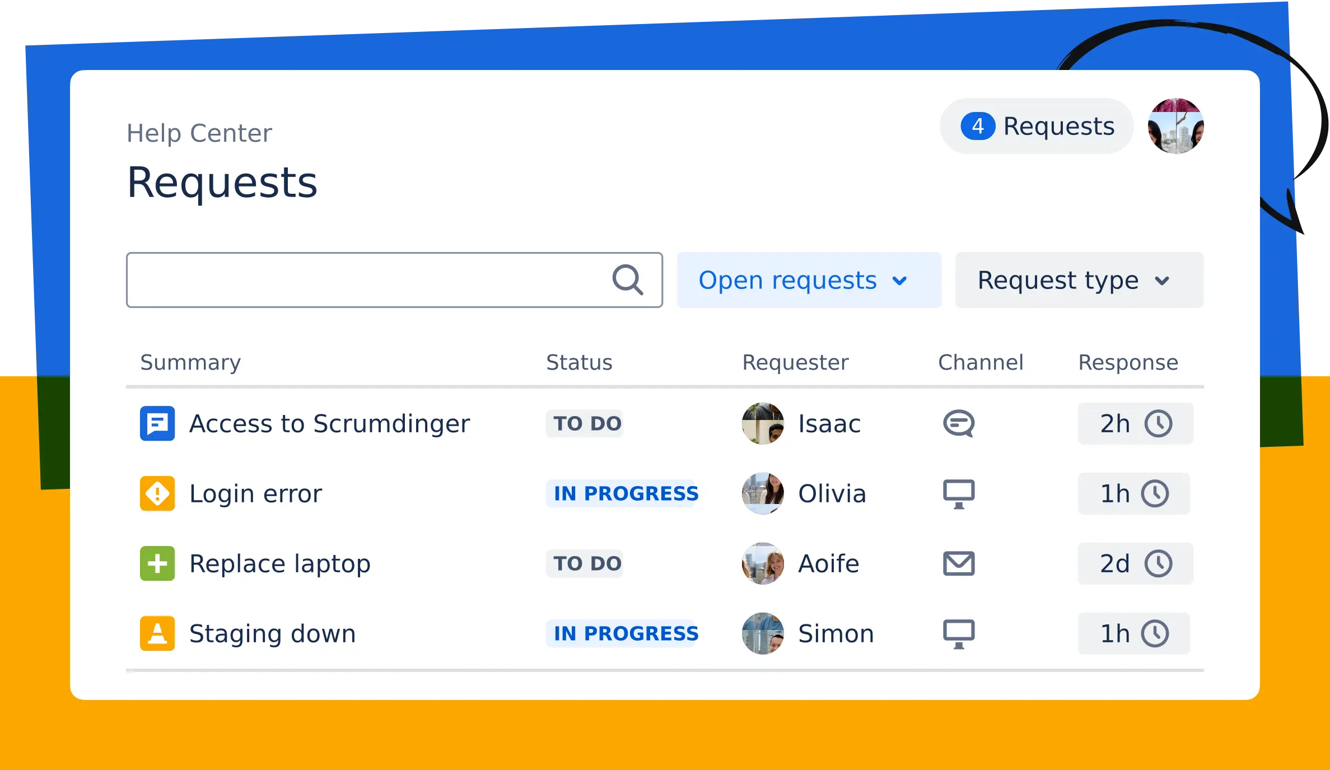Sort by the Status column header
This screenshot has height=770, width=1330.
pos(579,362)
